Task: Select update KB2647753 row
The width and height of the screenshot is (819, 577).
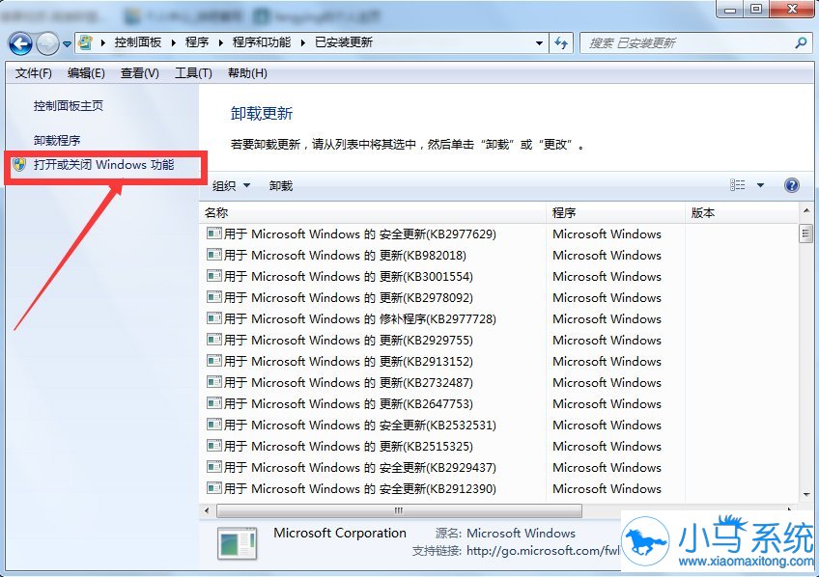Action: click(500, 403)
